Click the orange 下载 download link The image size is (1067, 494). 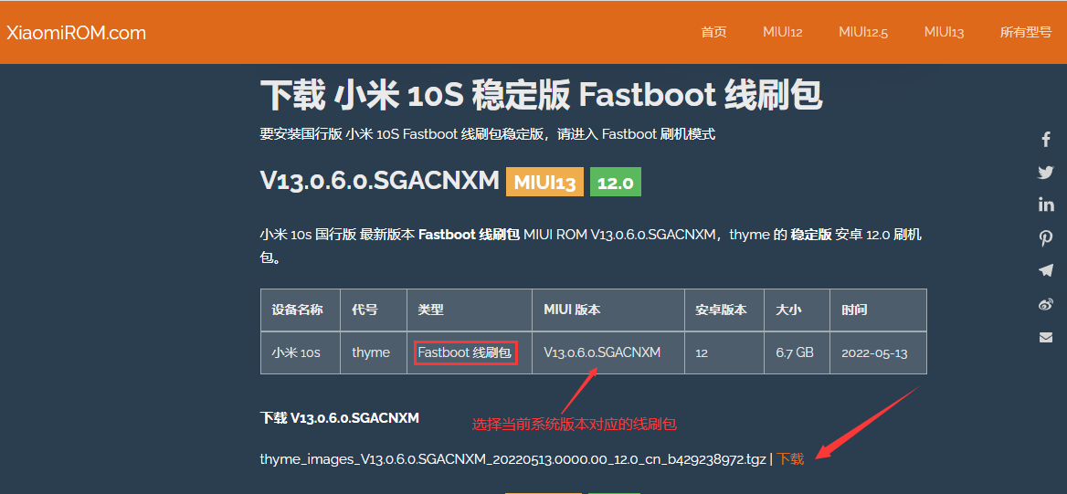coord(790,459)
